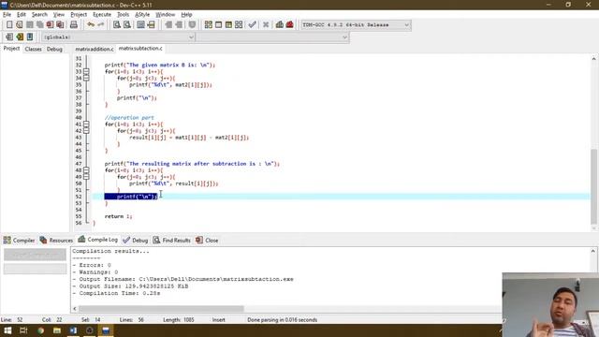Click 'Done parsing in 0.016 seconds' status text
Viewport: 599px width, 337px height.
point(283,320)
